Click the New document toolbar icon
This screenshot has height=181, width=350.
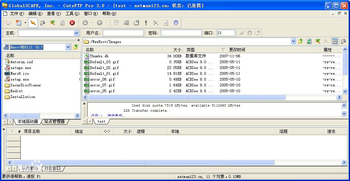[x=18, y=23]
